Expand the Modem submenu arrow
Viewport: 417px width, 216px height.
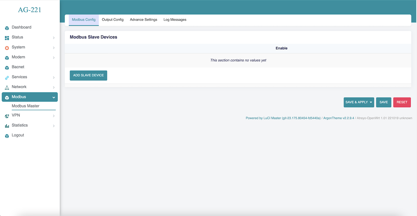[54, 58]
